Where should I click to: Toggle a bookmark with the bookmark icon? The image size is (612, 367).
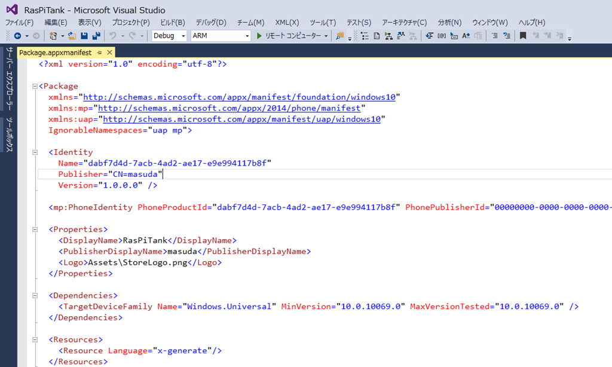pos(522,36)
